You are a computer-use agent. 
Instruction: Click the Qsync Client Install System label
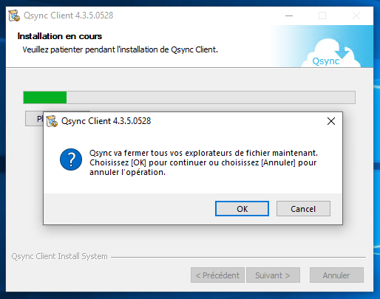[59, 256]
